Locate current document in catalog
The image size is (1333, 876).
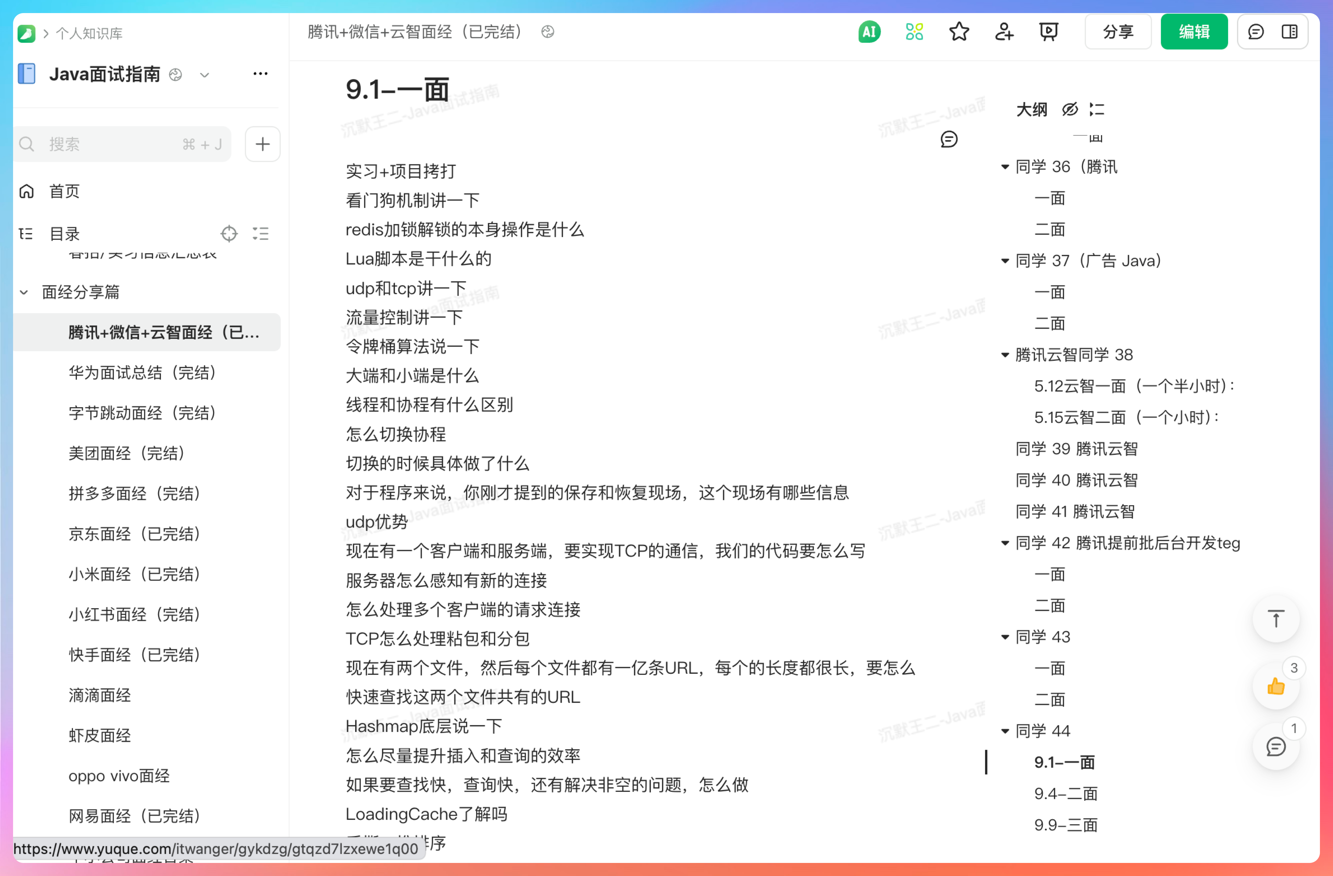229,234
